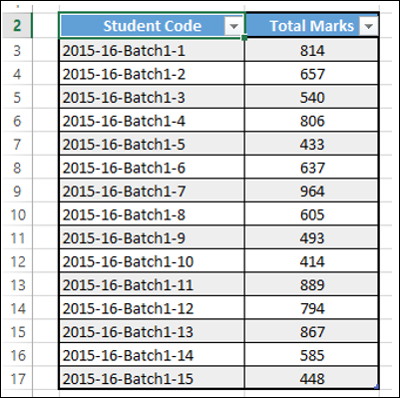
Task: Select the cell with marks 889
Action: (x=311, y=285)
